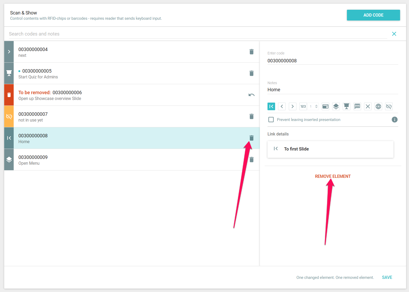Save the changes with SAVE
This screenshot has height=292, width=409.
point(387,277)
